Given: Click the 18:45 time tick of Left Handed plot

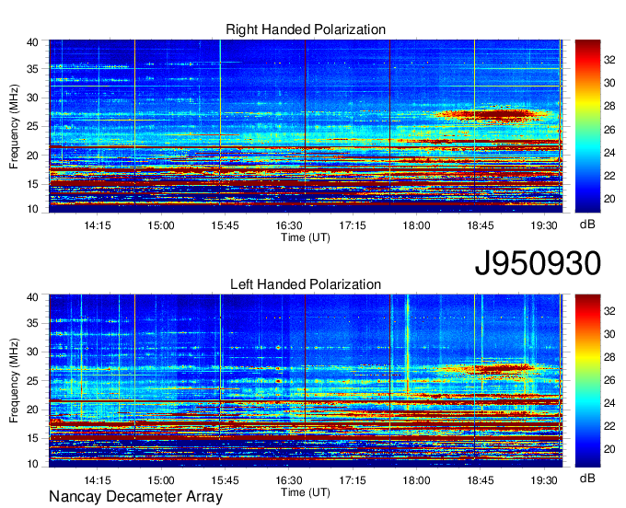Looking at the screenshot, I should (481, 479).
